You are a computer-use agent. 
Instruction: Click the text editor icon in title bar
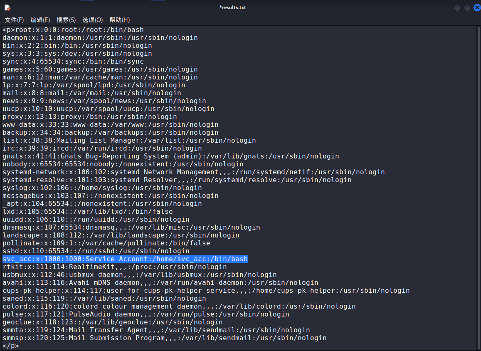7,7
